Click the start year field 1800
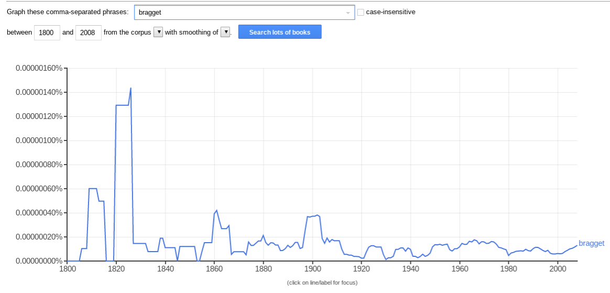This screenshot has height=293, width=610. 47,32
